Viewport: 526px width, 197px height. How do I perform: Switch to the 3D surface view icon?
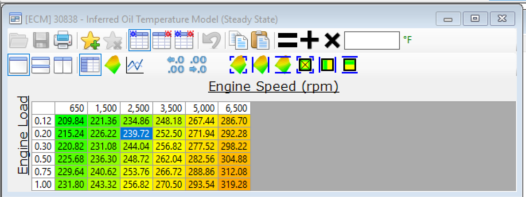[x=113, y=65]
